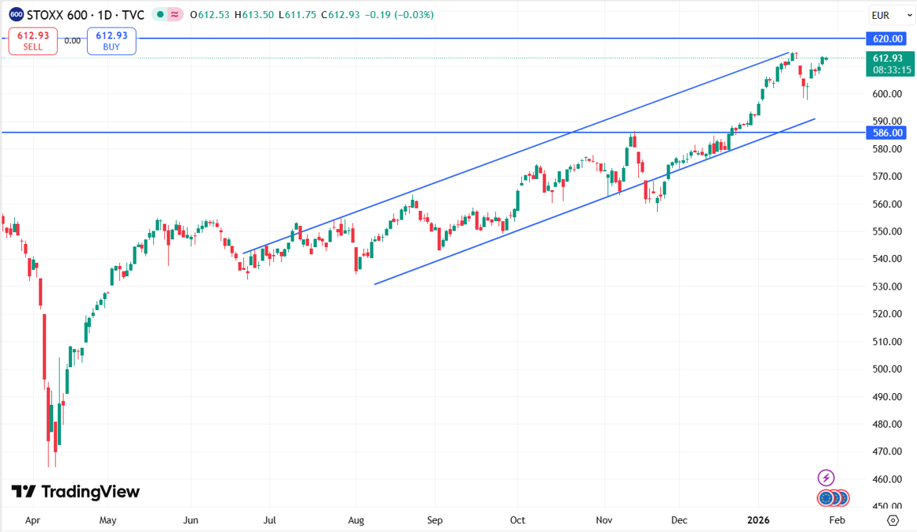
Task: Click the blue BUY 612.93 button
Action: coord(111,40)
